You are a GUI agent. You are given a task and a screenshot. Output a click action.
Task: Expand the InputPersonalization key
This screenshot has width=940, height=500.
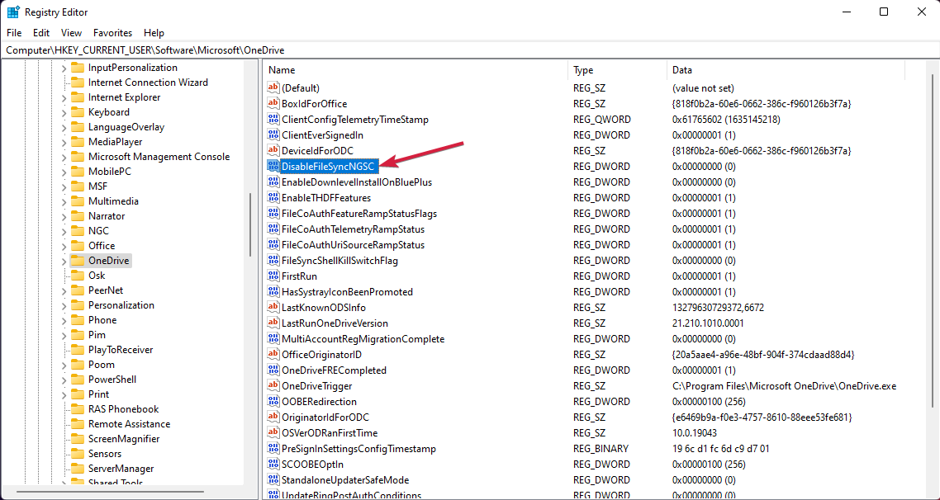point(64,68)
